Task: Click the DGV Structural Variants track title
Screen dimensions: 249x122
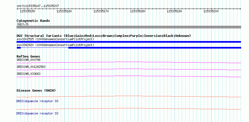Action: pos(104,36)
